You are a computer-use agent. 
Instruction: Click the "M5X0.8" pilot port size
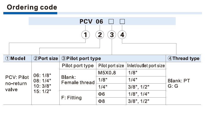pos(107,73)
